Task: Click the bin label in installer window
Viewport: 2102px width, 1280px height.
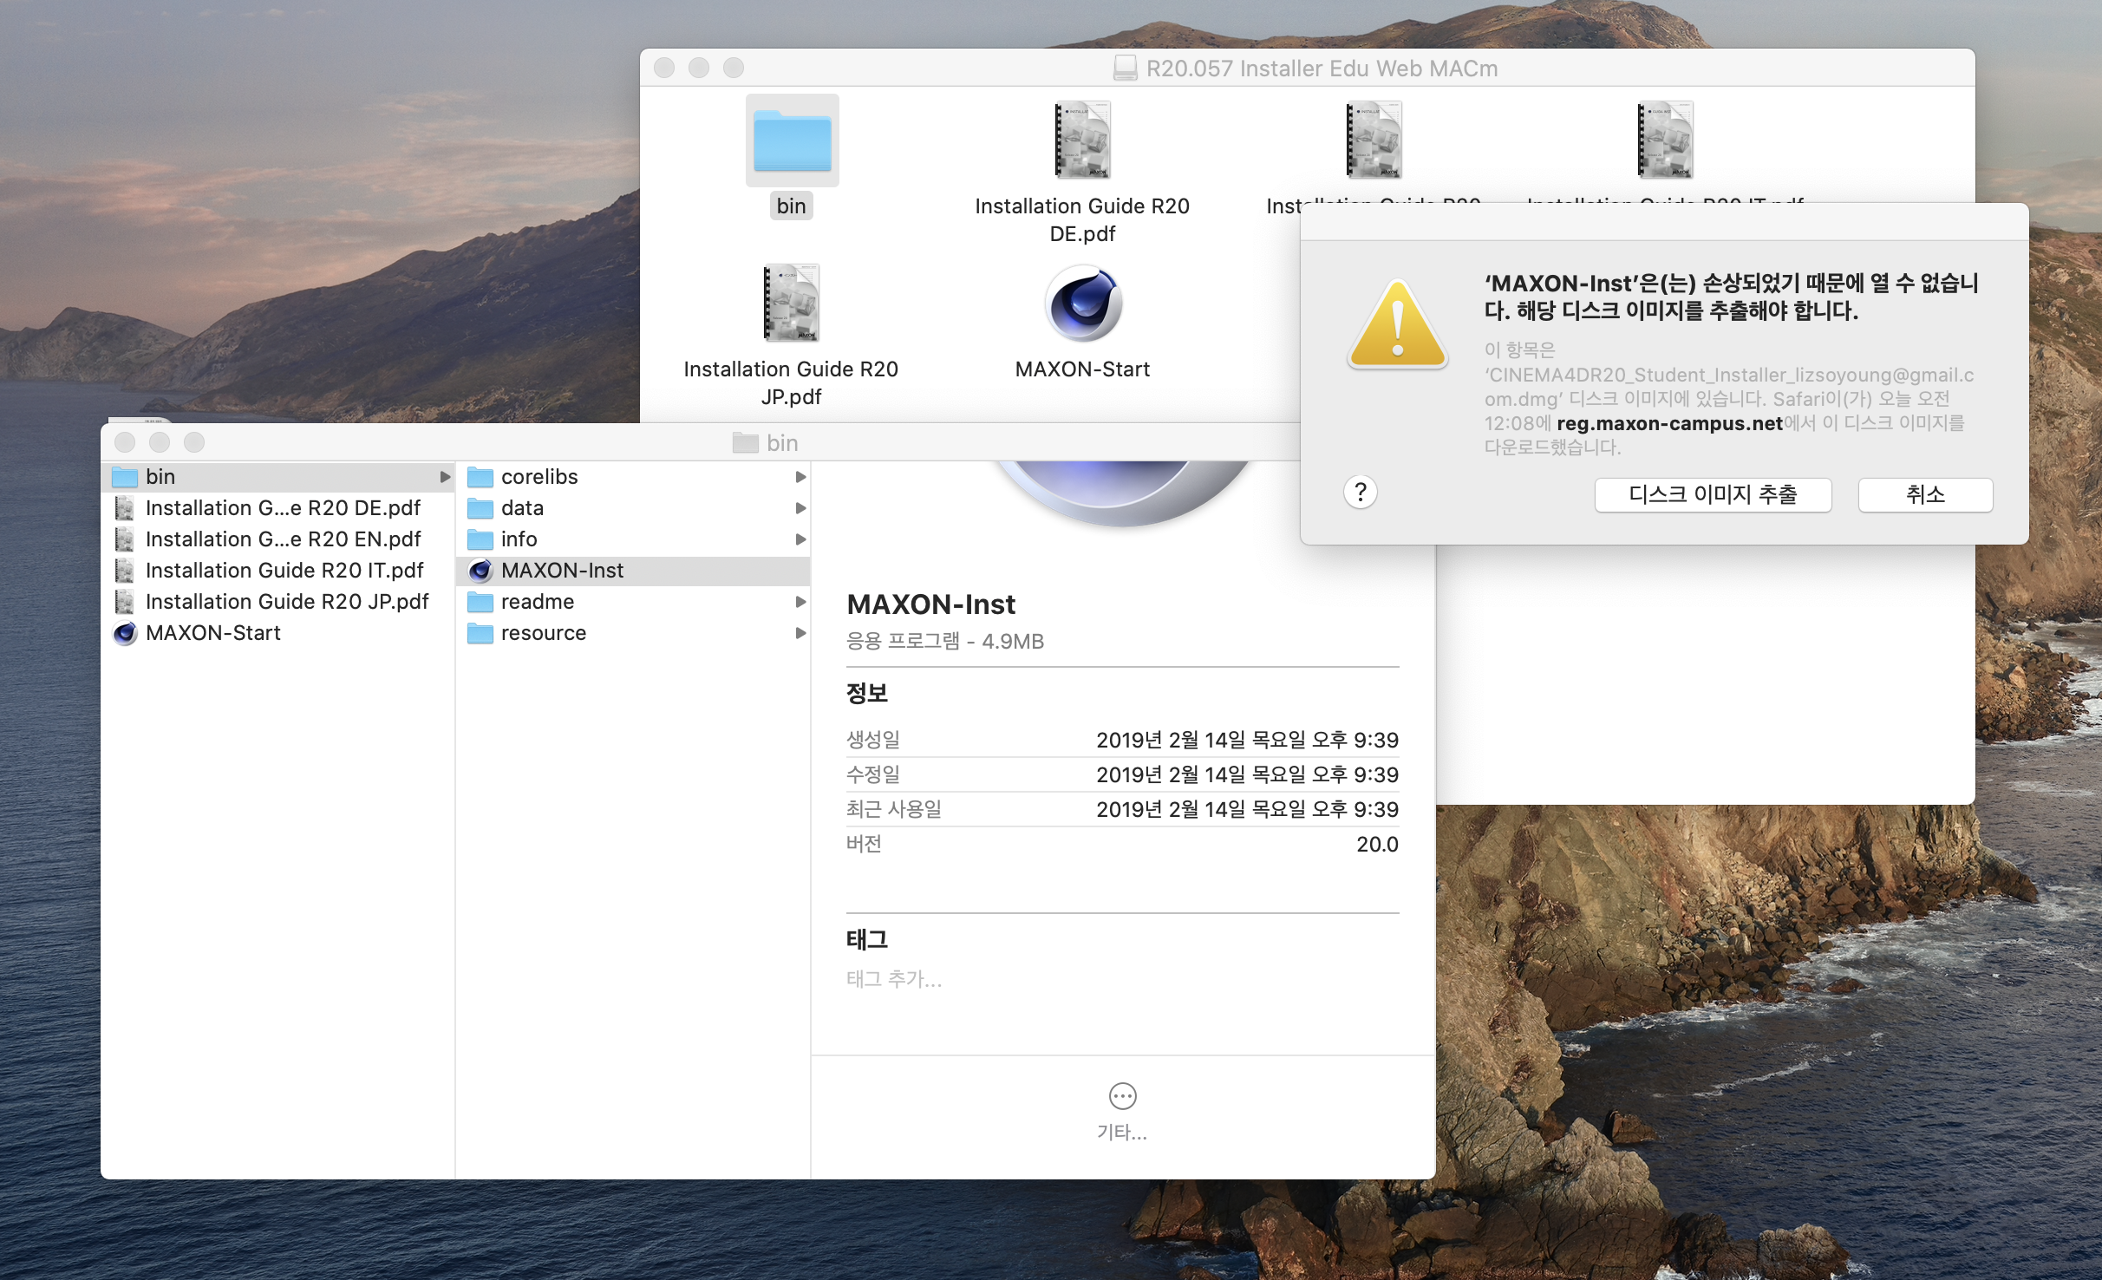Action: tap(791, 206)
